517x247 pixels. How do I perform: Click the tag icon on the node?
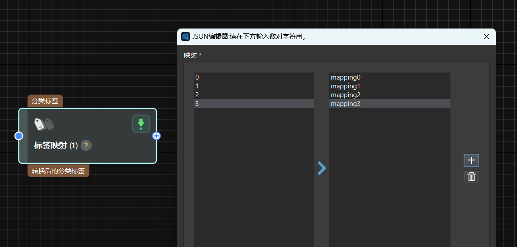coord(44,124)
